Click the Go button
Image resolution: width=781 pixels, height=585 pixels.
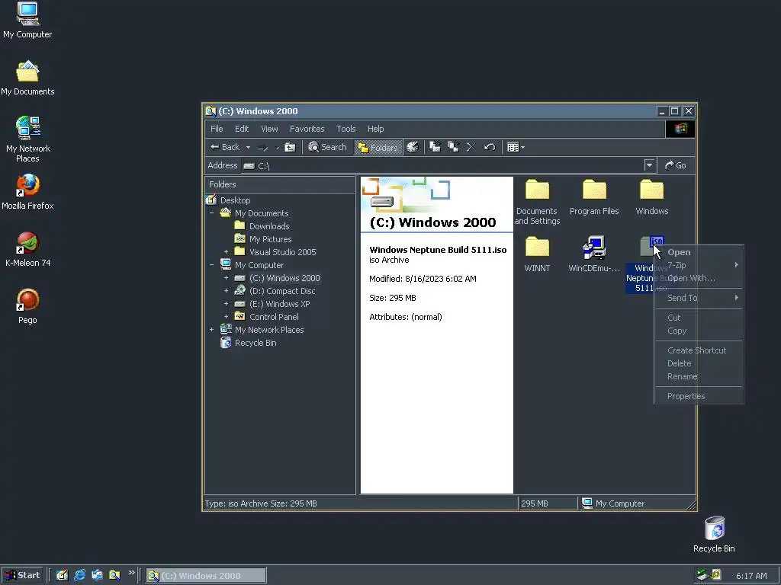click(676, 165)
